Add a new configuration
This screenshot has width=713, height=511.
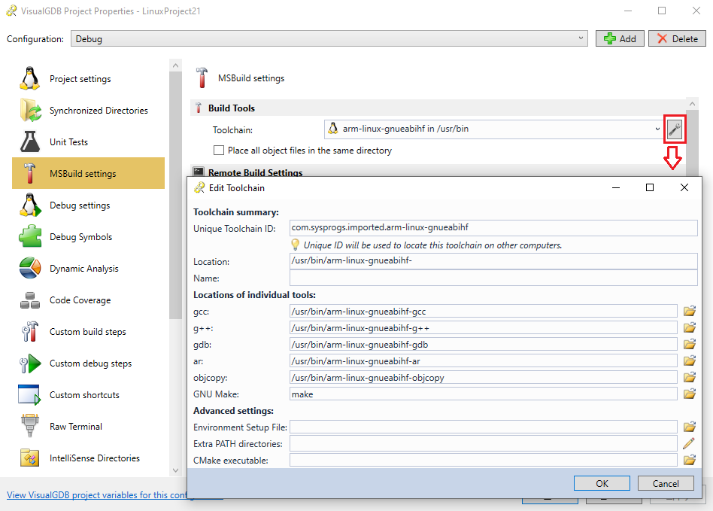(620, 38)
